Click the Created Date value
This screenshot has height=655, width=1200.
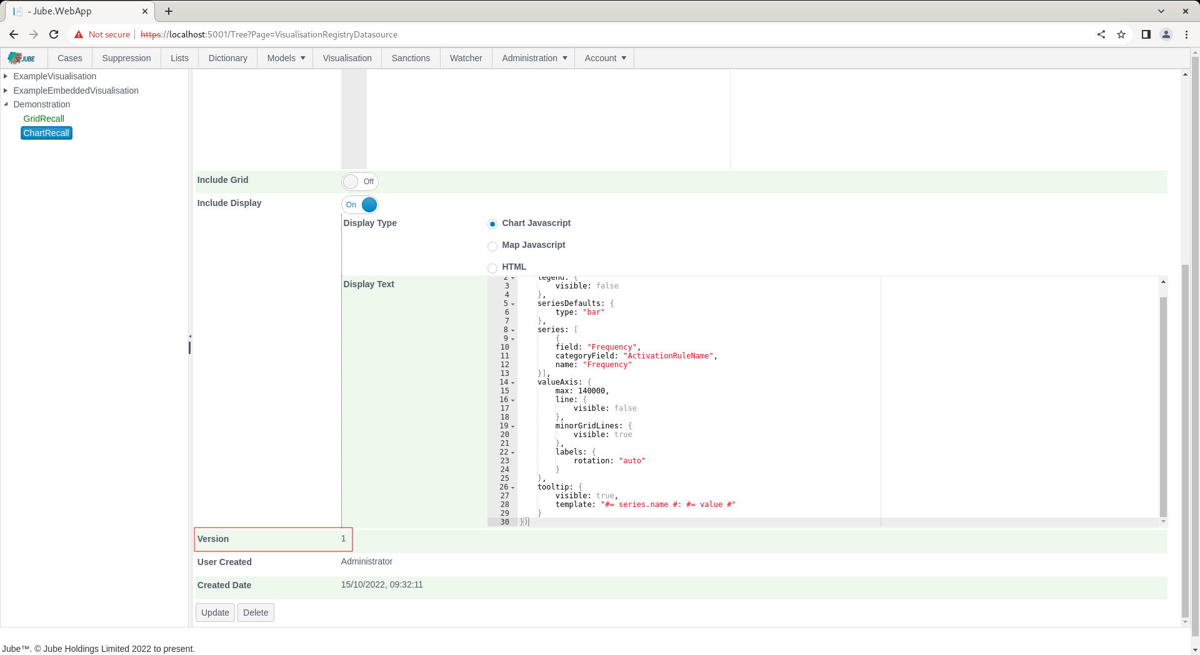pos(382,585)
